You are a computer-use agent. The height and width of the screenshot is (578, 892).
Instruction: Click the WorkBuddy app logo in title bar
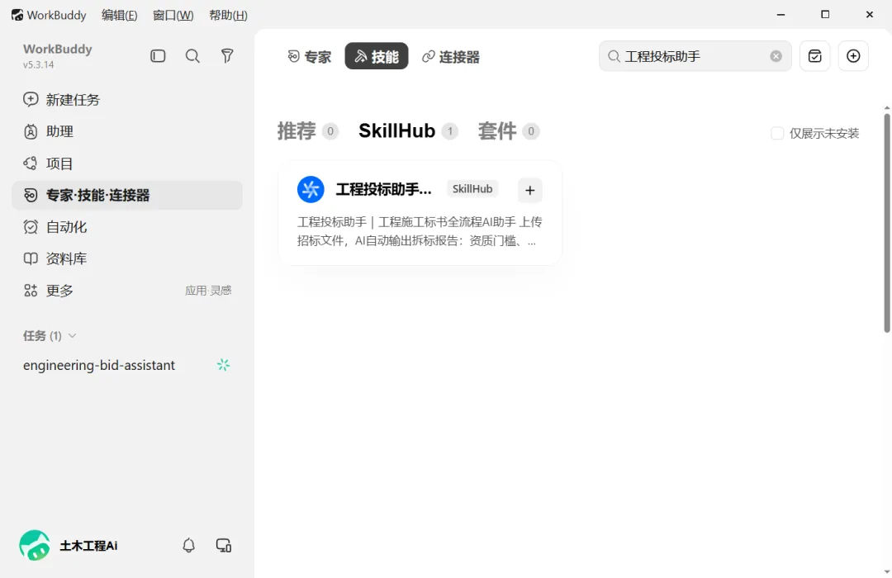tap(17, 15)
